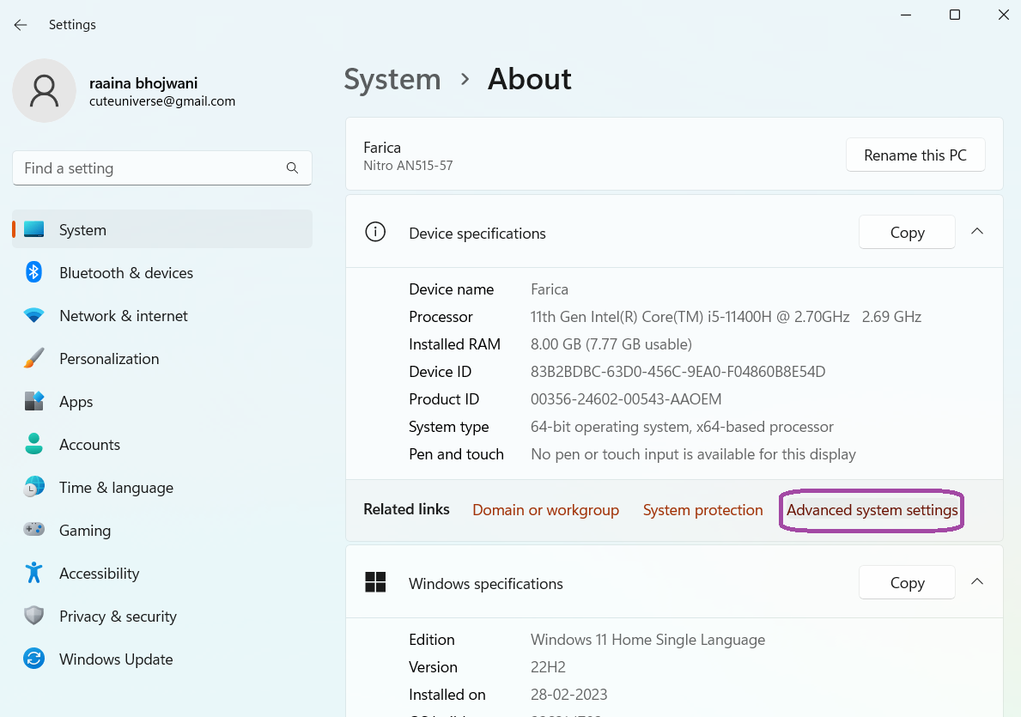Click the Windows Update sync icon
The width and height of the screenshot is (1021, 717).
coord(33,659)
